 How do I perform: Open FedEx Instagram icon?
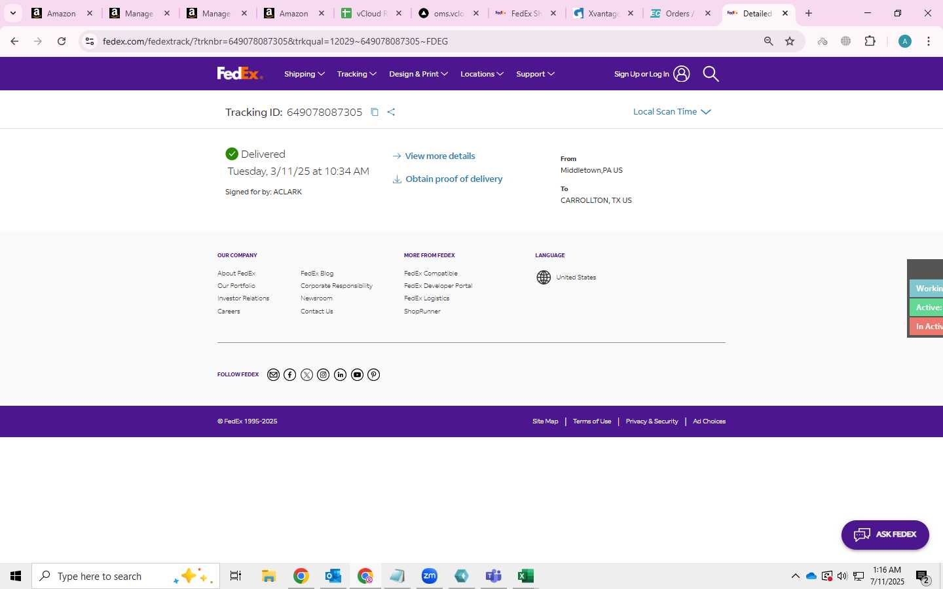[324, 375]
